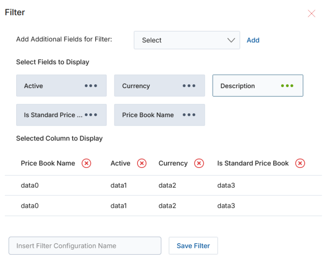The width and height of the screenshot is (323, 264).
Task: Click the Select Fields to Display heading
Action: tap(53, 62)
